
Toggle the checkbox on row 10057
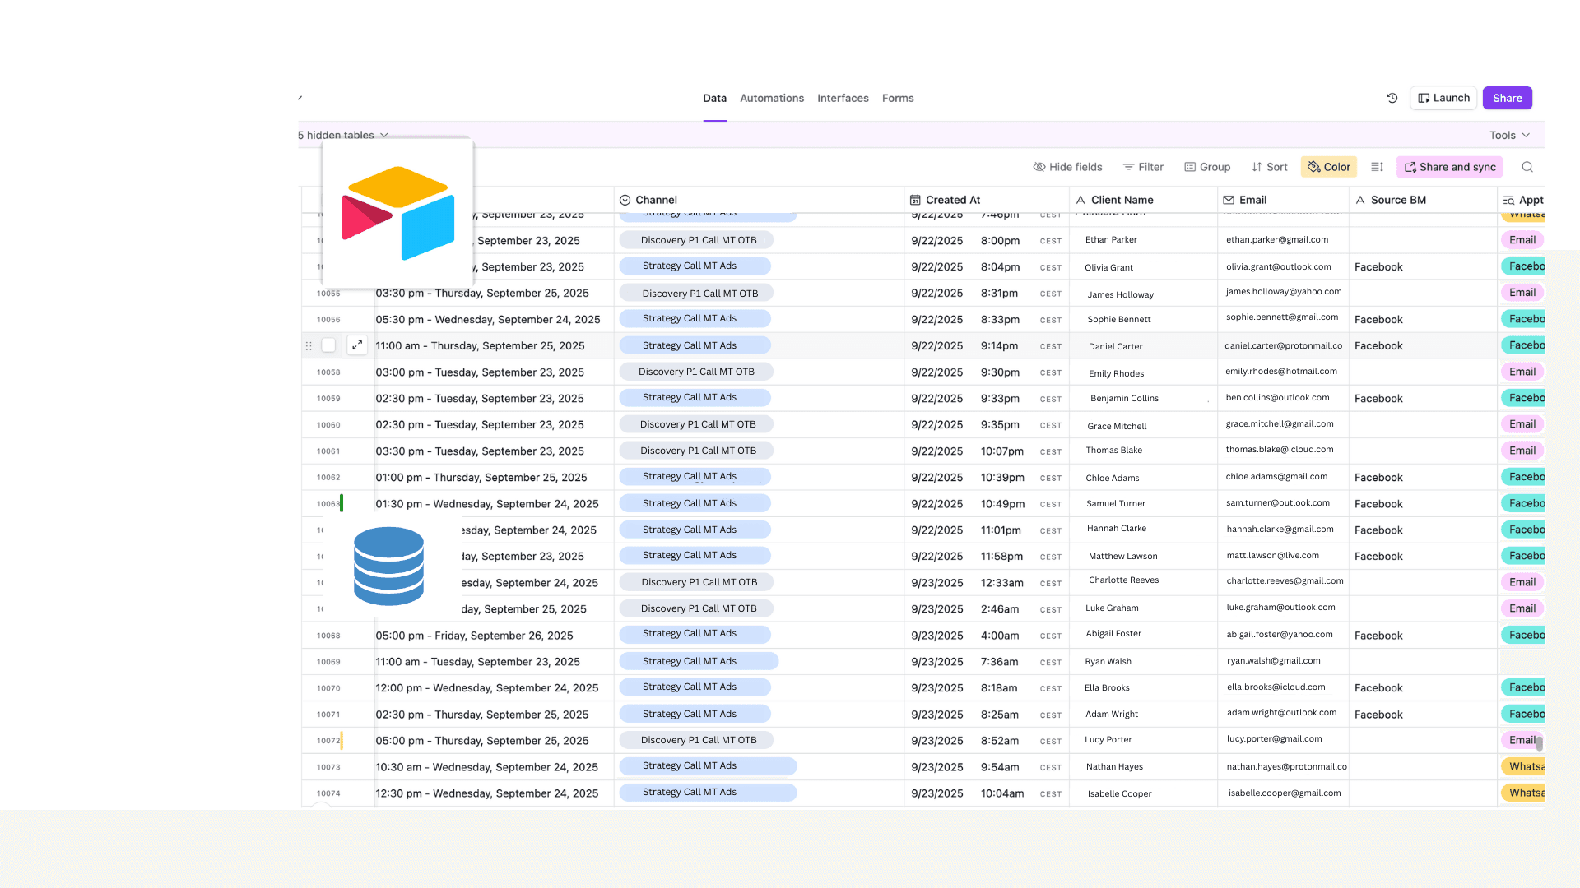pyautogui.click(x=328, y=345)
